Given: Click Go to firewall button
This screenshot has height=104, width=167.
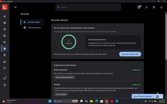Looking at the screenshot, I should (x=61, y=94).
